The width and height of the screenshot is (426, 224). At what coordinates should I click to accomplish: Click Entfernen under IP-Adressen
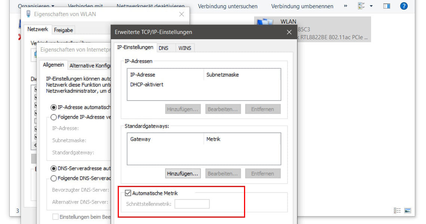pyautogui.click(x=262, y=109)
